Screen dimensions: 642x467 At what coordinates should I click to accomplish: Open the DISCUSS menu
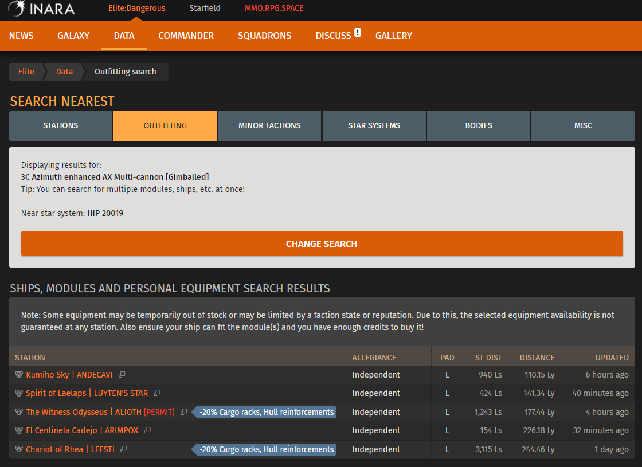(333, 36)
